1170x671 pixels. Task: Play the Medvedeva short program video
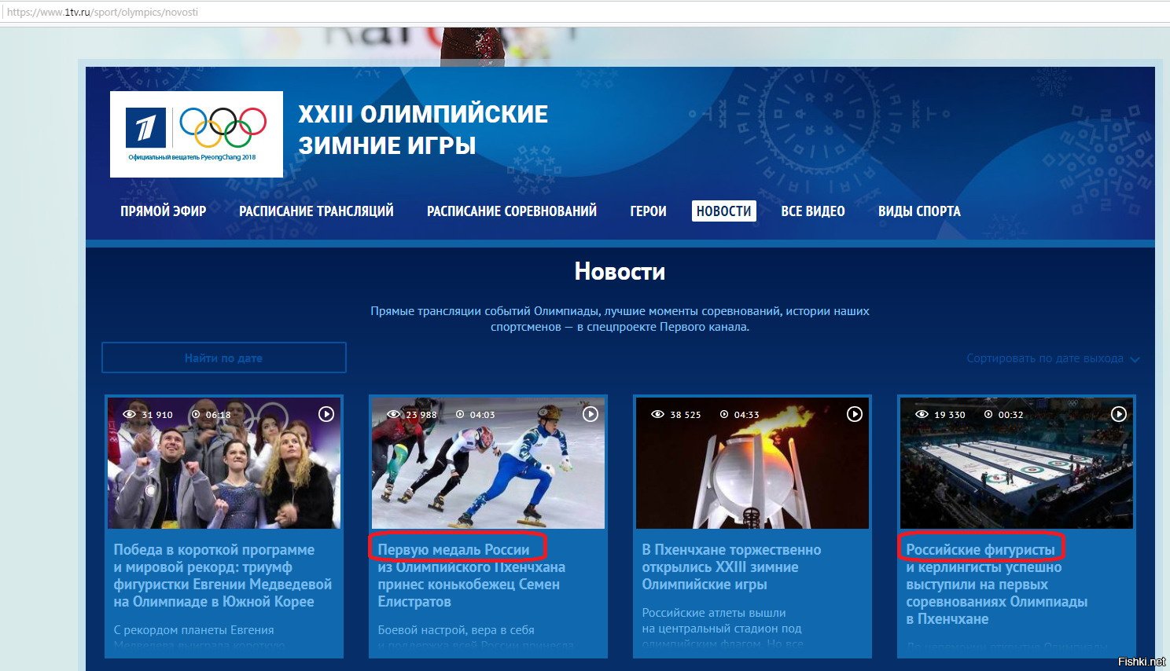click(x=326, y=414)
